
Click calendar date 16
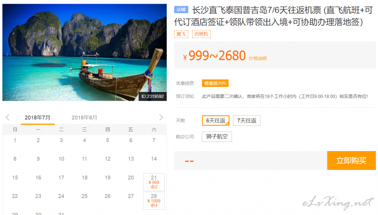38,178
